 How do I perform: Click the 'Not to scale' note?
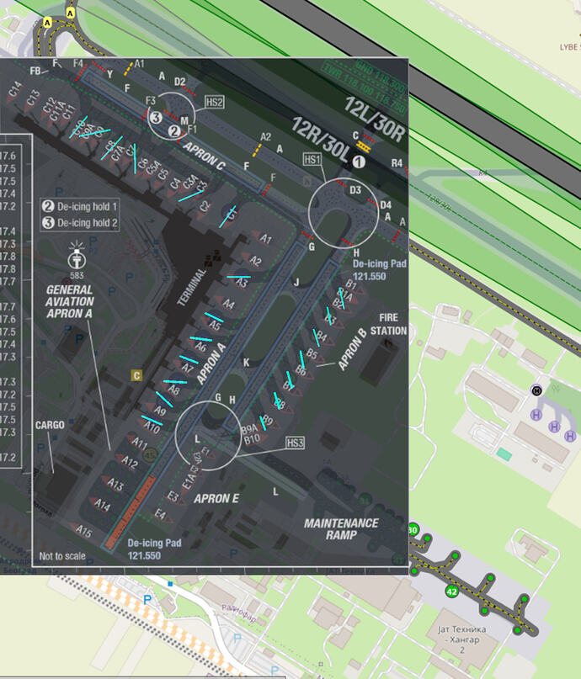click(62, 556)
